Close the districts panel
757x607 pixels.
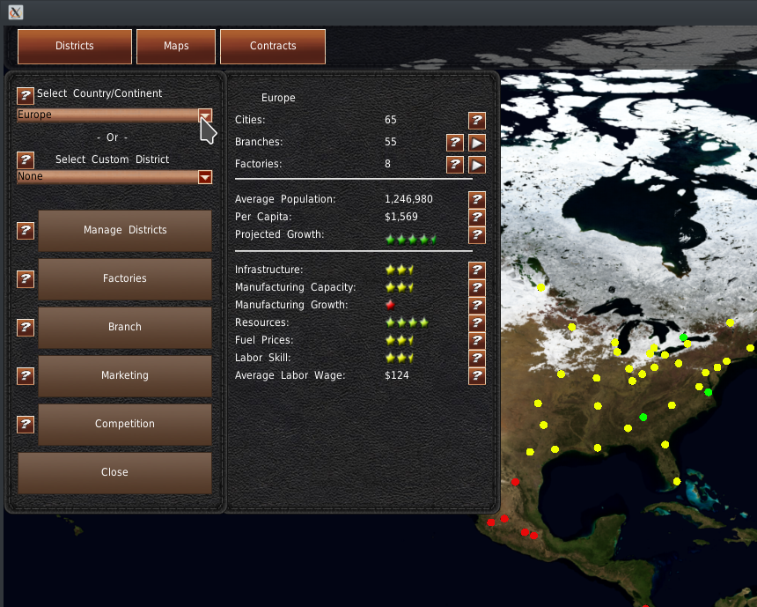[114, 472]
